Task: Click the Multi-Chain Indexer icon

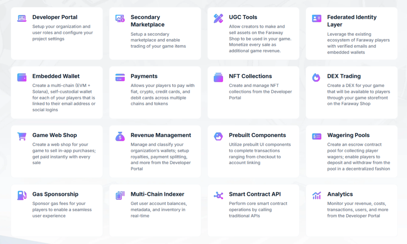Action: 120,195
